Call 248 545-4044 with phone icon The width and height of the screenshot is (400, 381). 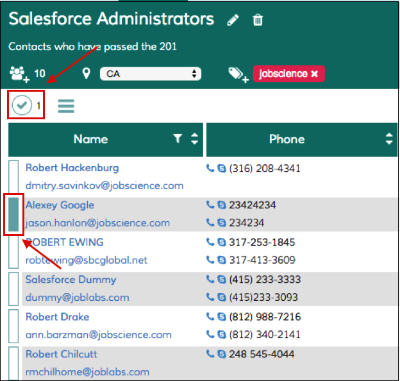tap(210, 353)
